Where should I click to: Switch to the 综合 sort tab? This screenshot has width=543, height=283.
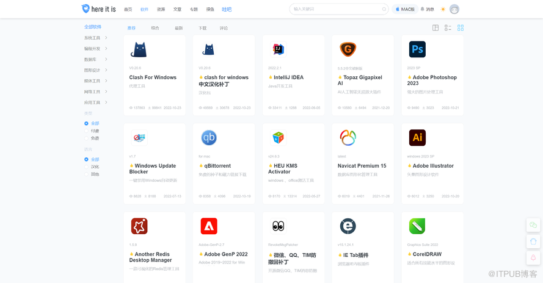(155, 28)
